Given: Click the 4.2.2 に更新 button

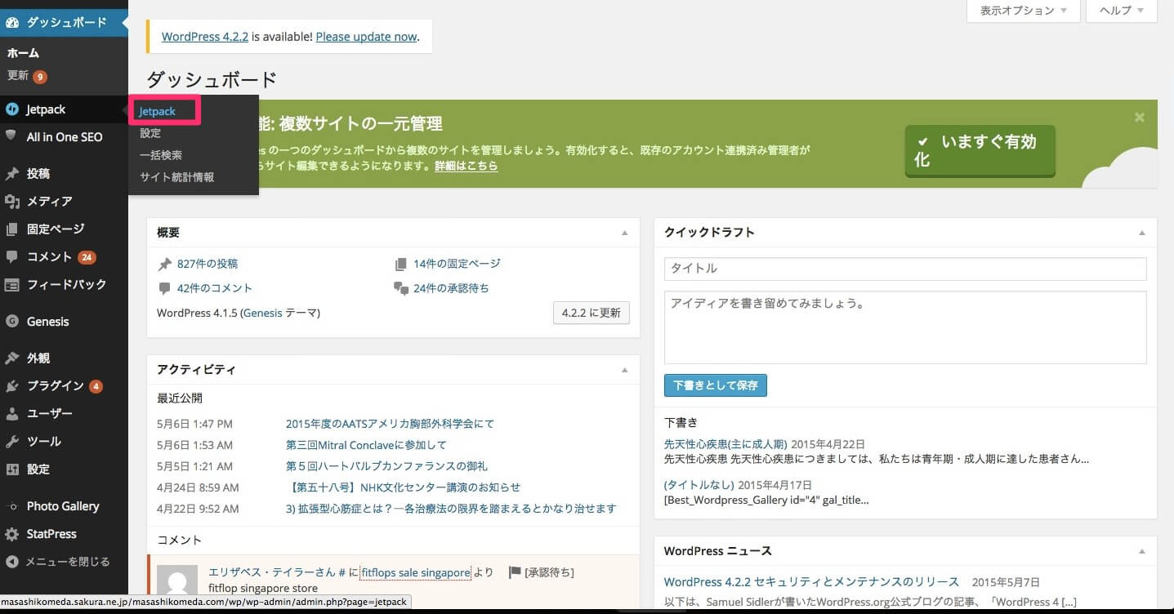Looking at the screenshot, I should coord(591,313).
